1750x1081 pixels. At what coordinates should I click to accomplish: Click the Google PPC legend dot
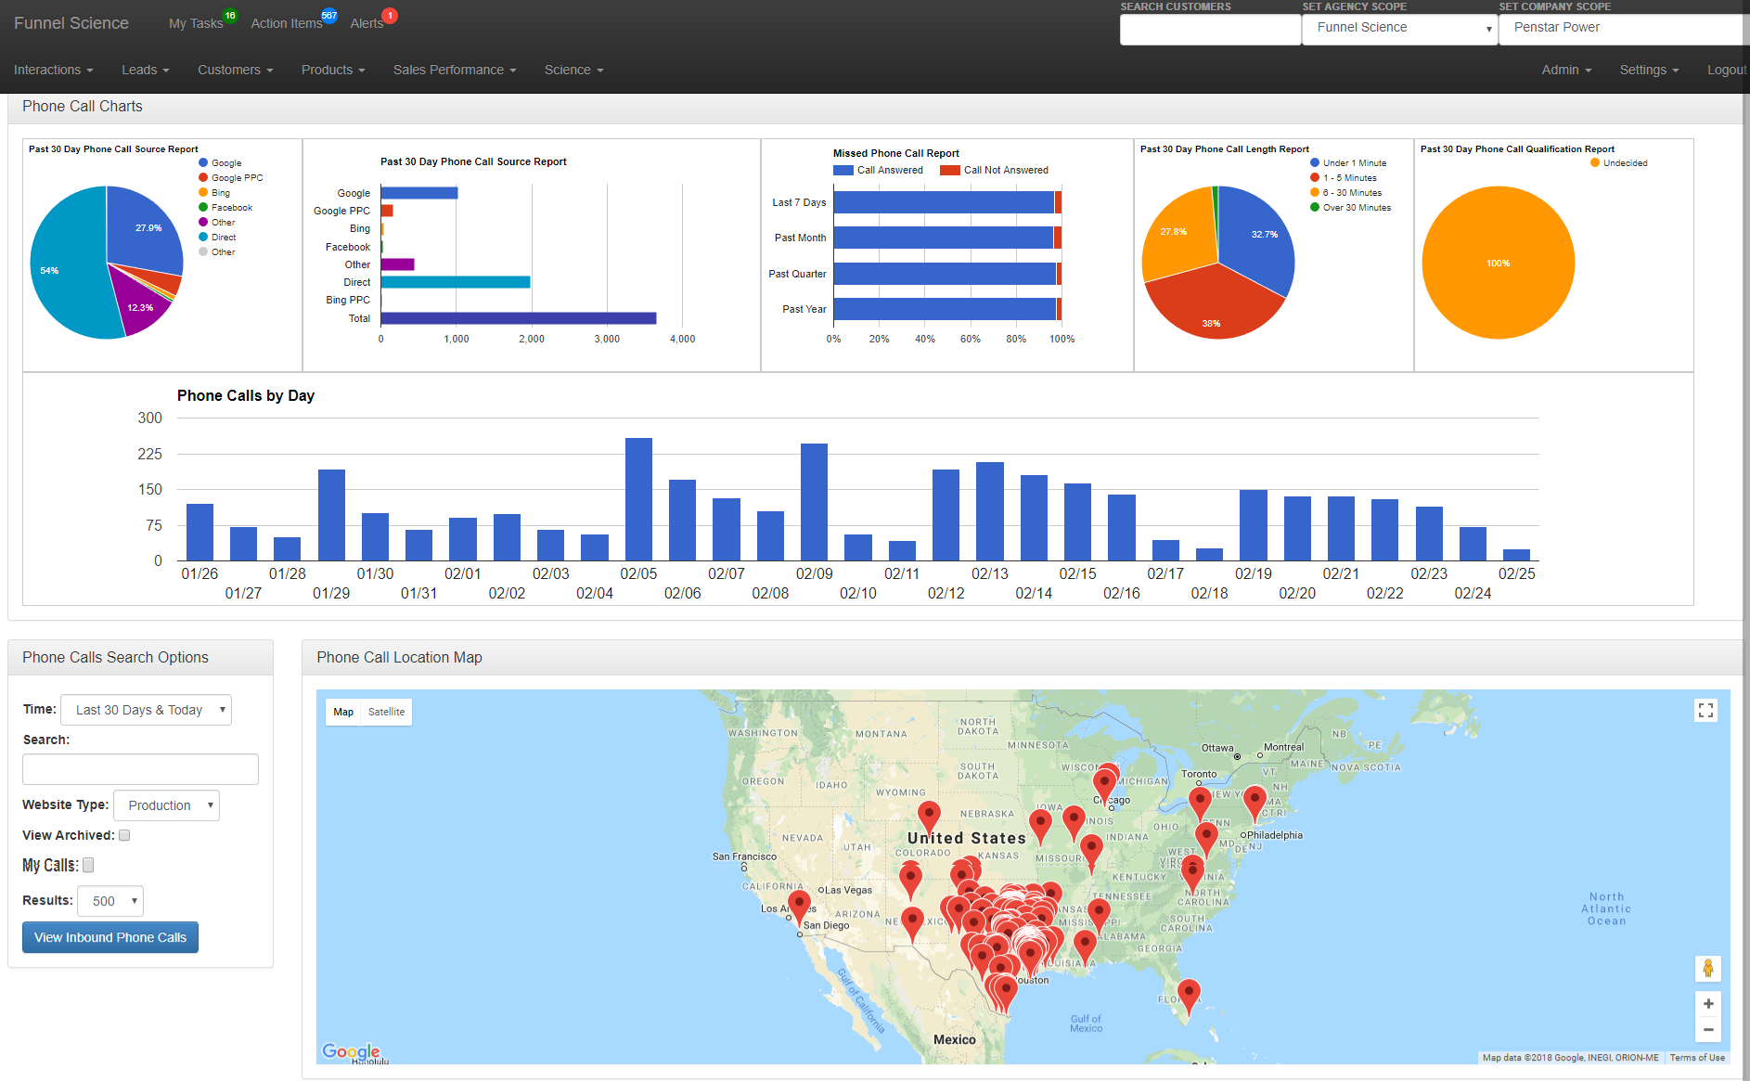(x=203, y=177)
